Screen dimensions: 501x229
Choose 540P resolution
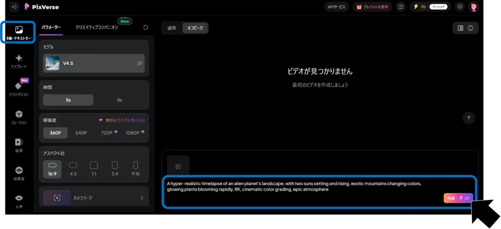(81, 133)
